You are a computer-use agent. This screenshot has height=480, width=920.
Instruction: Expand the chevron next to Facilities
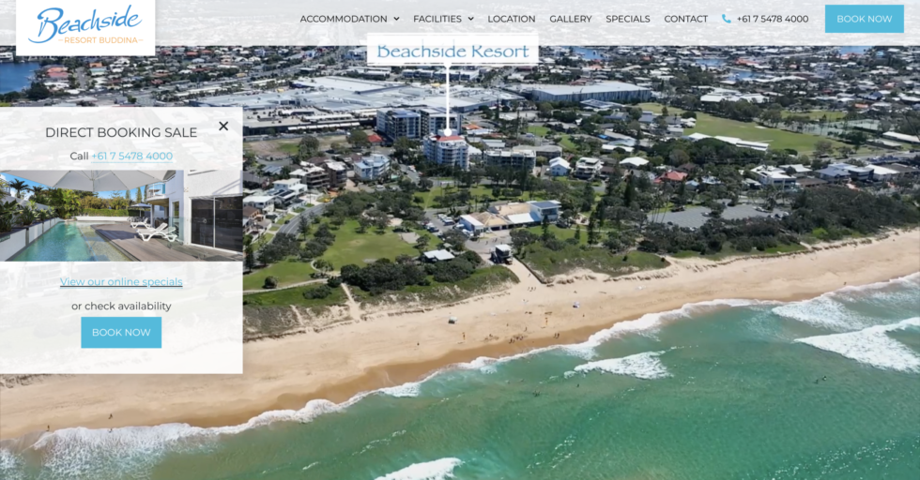click(470, 19)
